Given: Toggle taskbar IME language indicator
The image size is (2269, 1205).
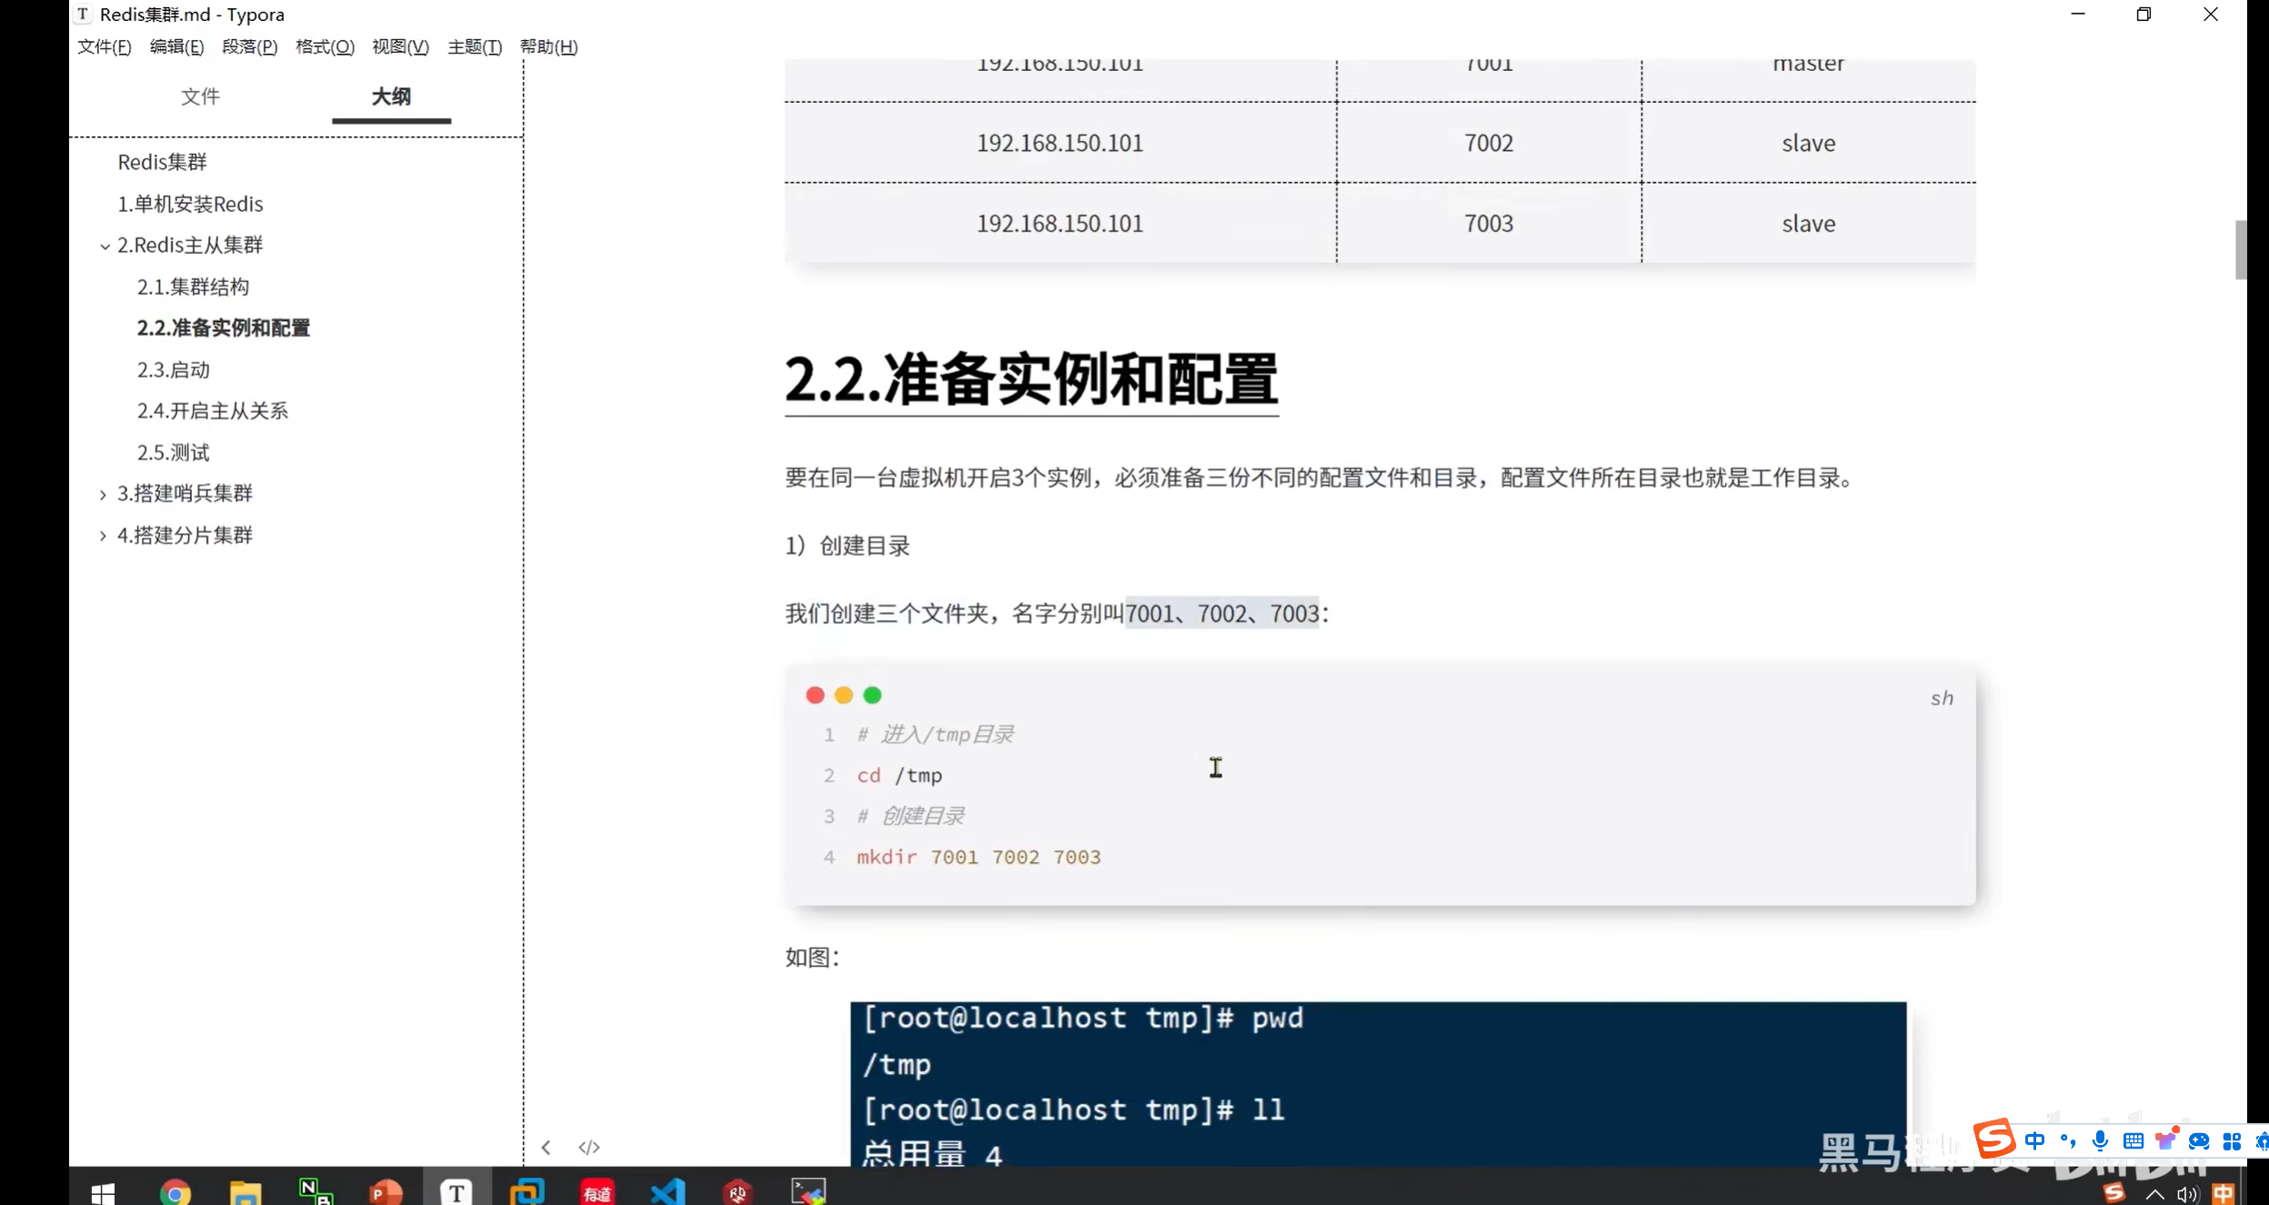Looking at the screenshot, I should 2223,1193.
